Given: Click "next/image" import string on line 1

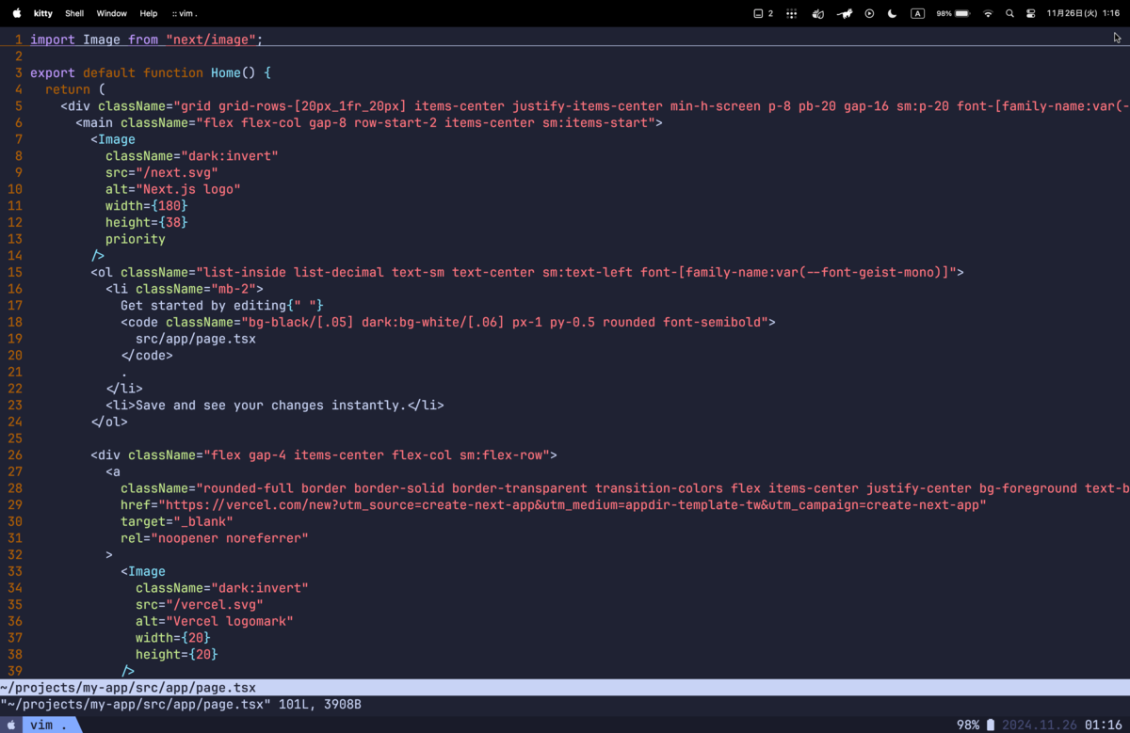Looking at the screenshot, I should coord(211,40).
